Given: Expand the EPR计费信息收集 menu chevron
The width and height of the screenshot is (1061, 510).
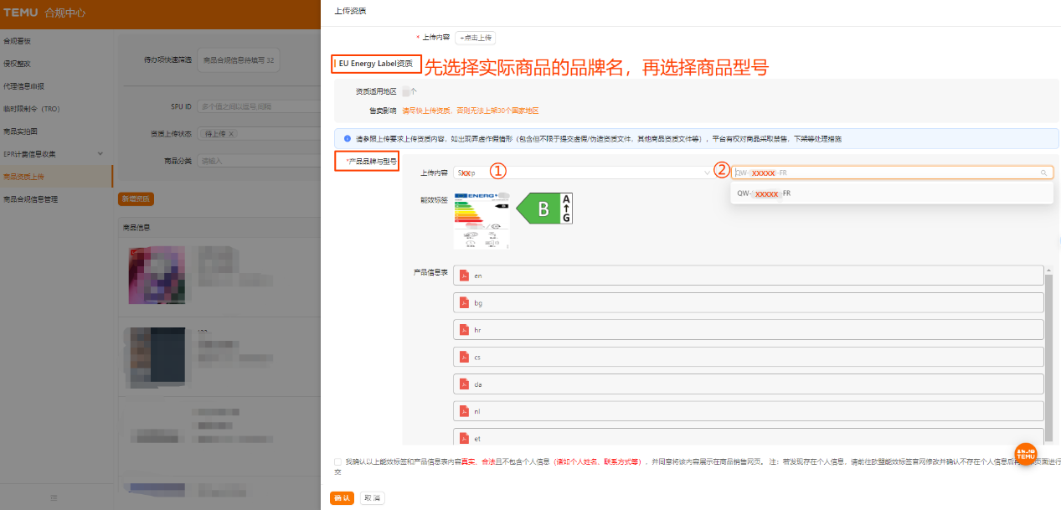Looking at the screenshot, I should [x=100, y=153].
